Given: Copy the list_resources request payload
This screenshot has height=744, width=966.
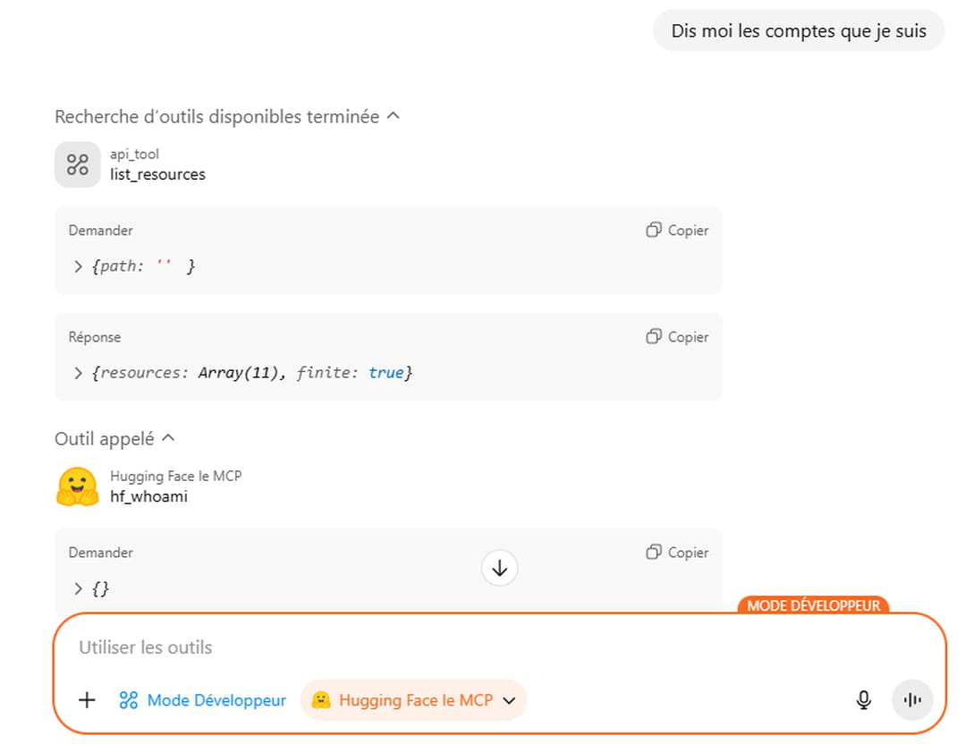Looking at the screenshot, I should [677, 231].
